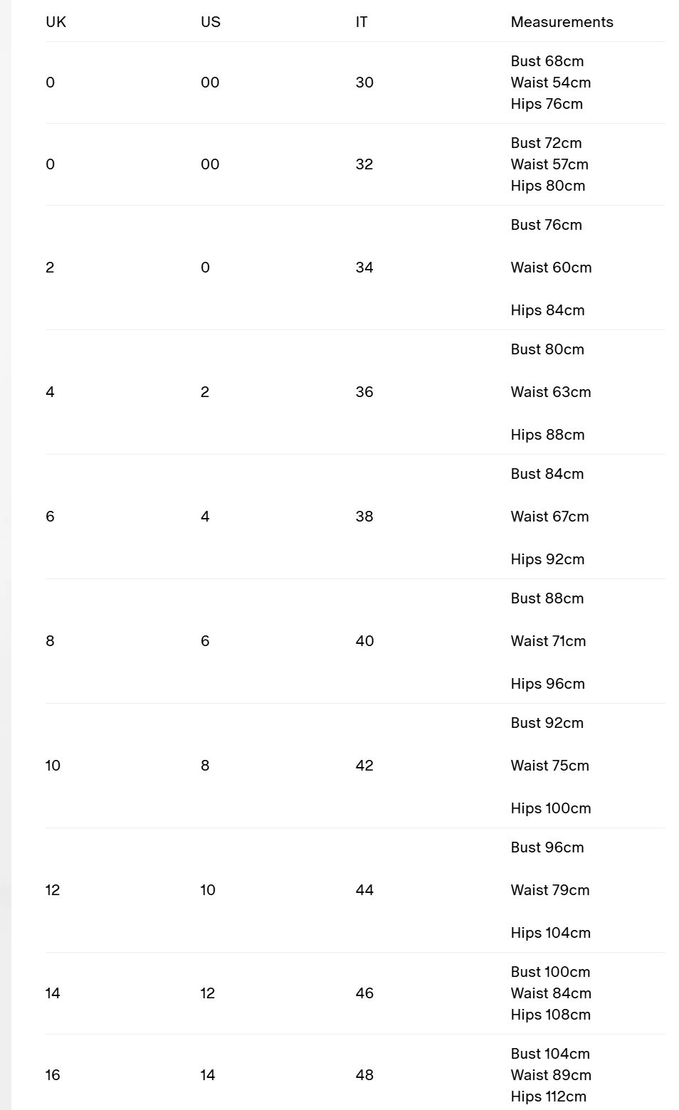Click the Waist 63cm measurement text

[551, 392]
